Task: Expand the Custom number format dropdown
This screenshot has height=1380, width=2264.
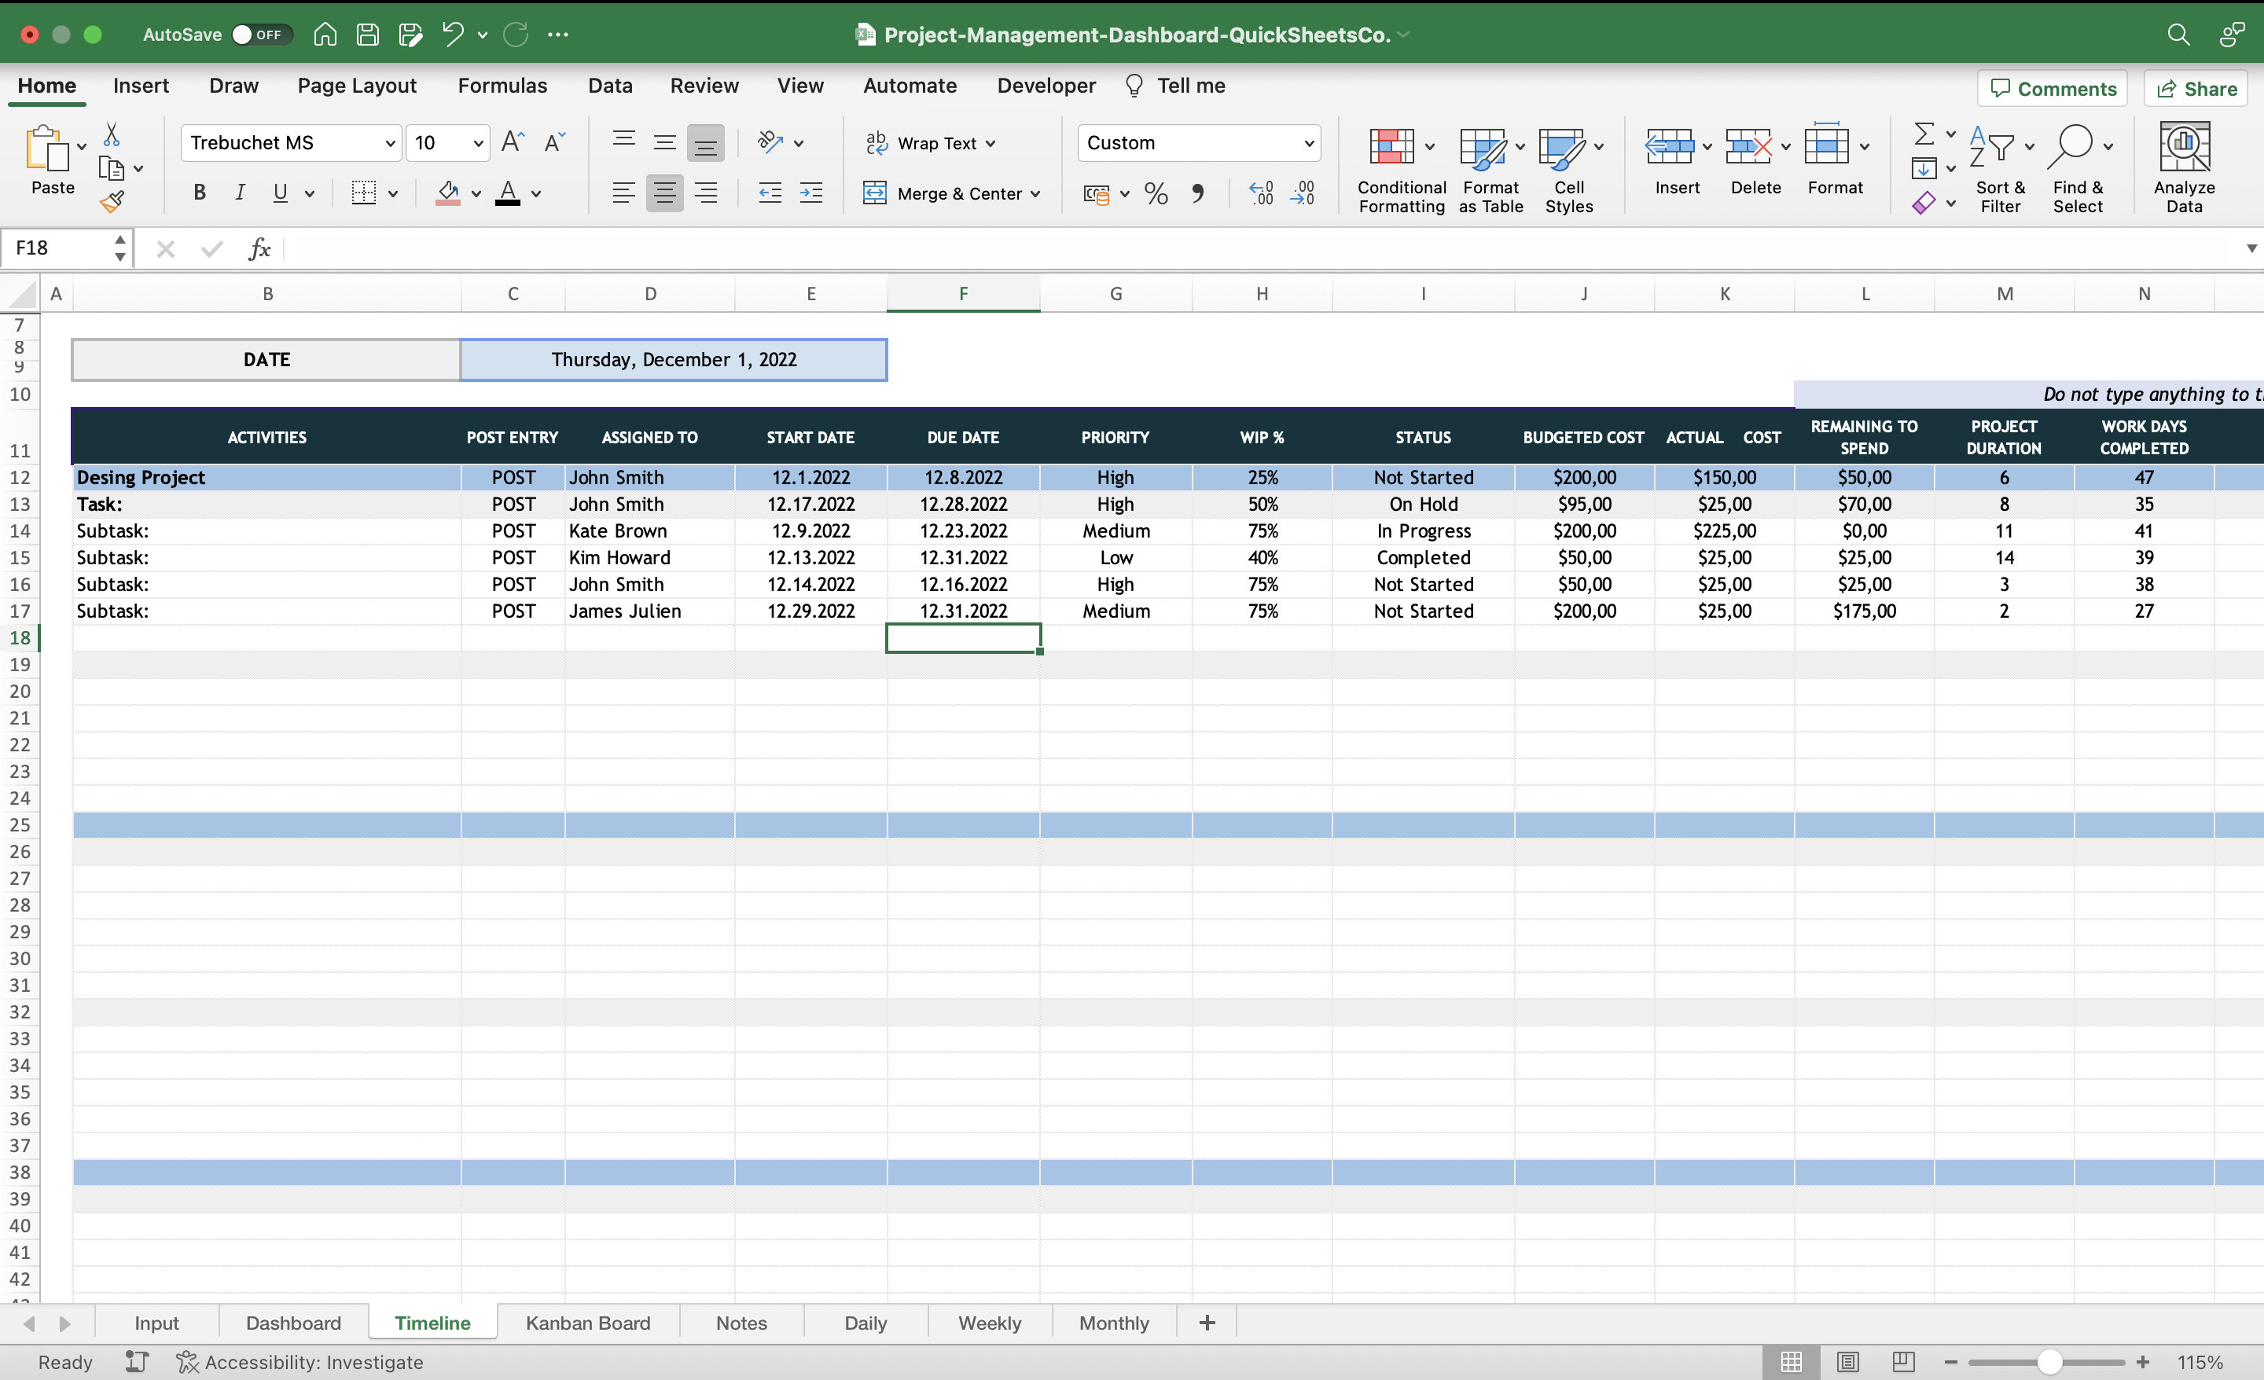Action: click(x=1310, y=142)
